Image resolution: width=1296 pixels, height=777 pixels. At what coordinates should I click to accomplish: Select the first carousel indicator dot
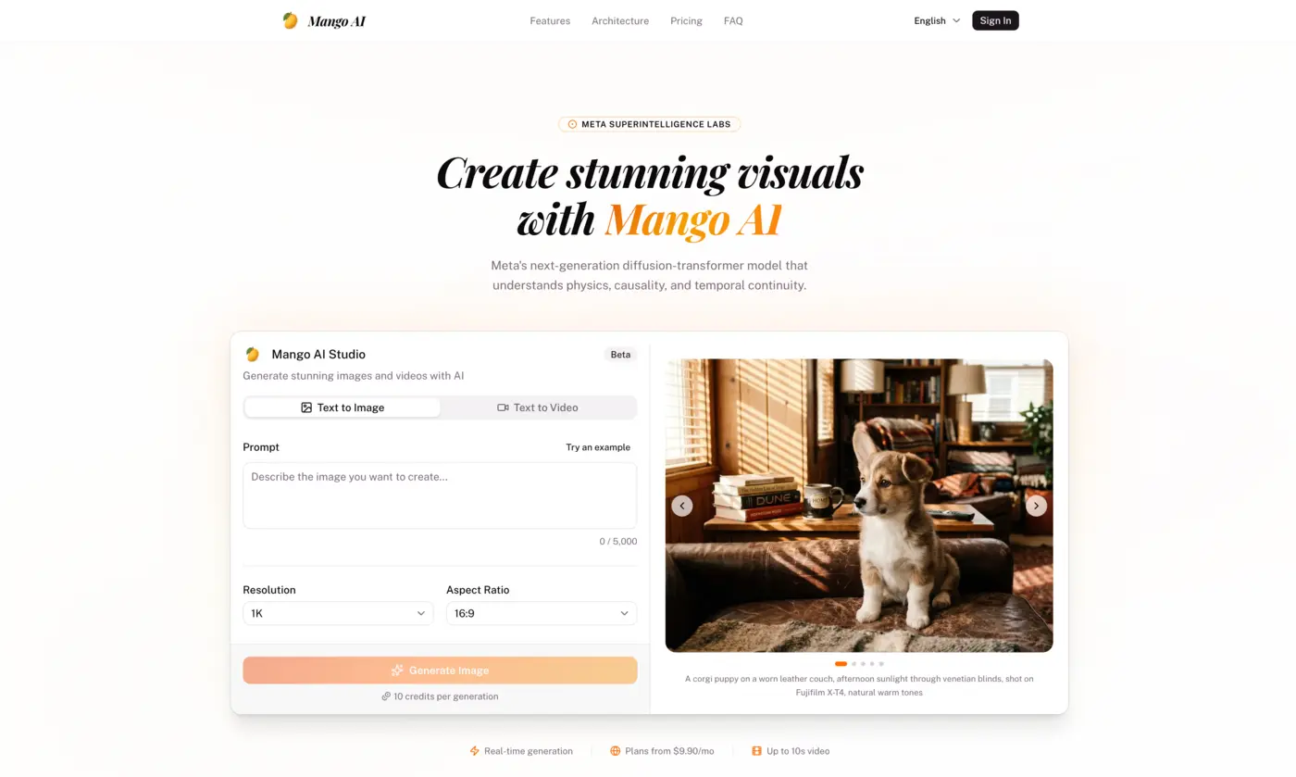pos(841,664)
